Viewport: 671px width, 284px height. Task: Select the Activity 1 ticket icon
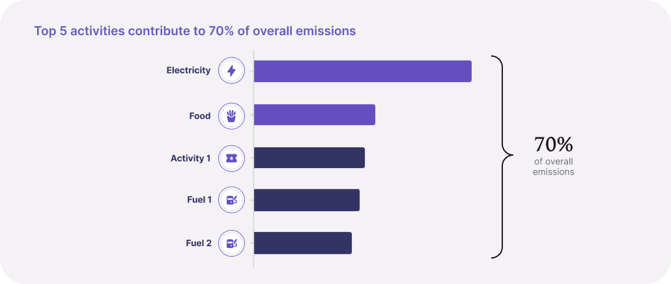point(231,158)
